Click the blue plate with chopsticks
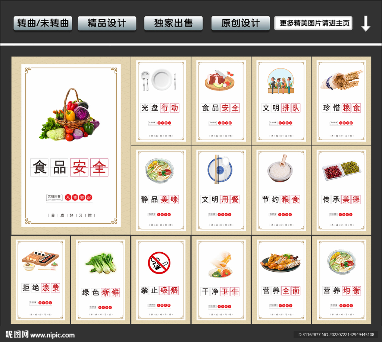The image size is (382, 342). 220,169
